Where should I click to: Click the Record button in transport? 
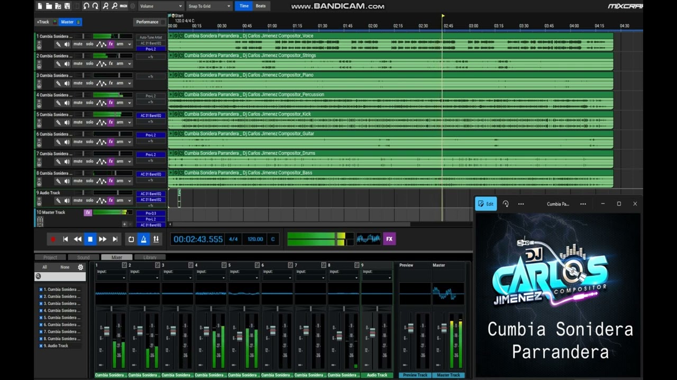53,239
